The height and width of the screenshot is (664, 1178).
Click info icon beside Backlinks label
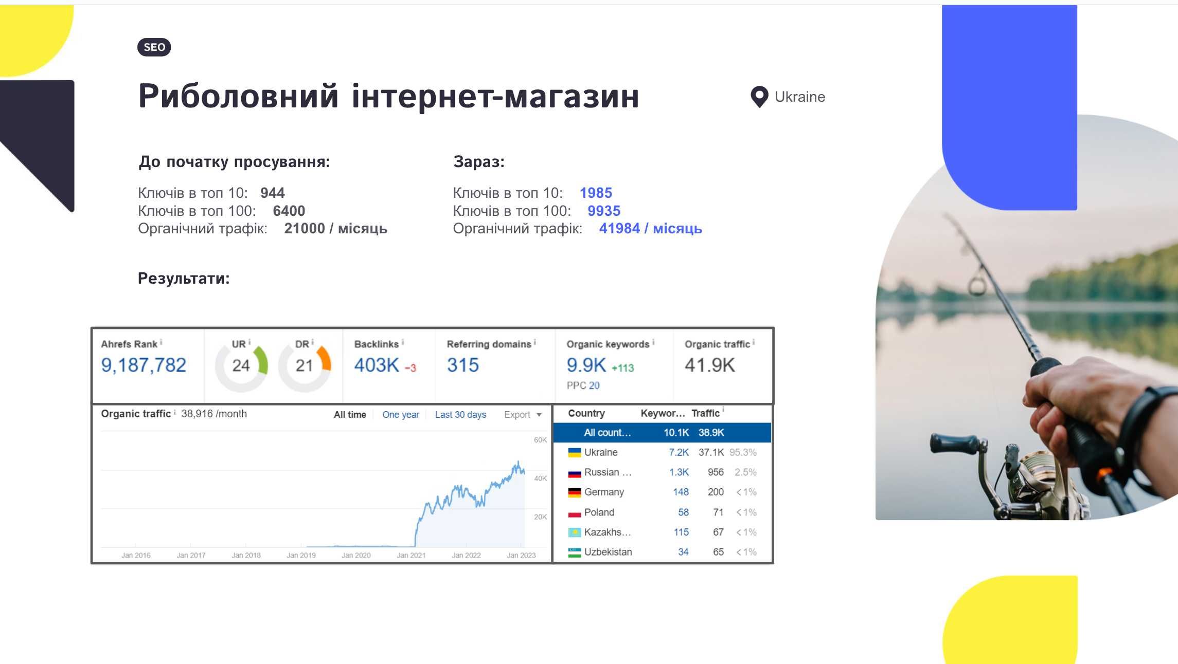click(x=402, y=342)
